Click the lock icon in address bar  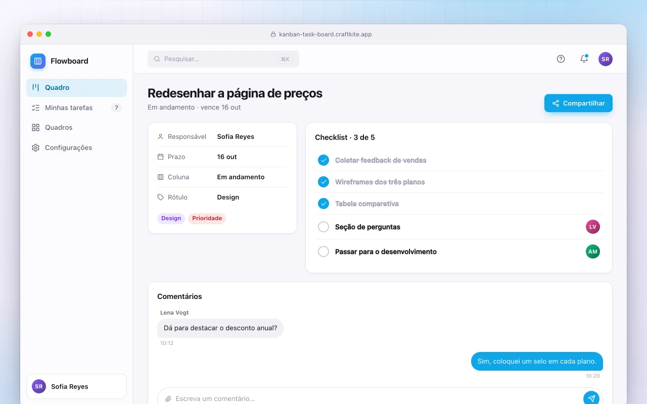(x=274, y=34)
